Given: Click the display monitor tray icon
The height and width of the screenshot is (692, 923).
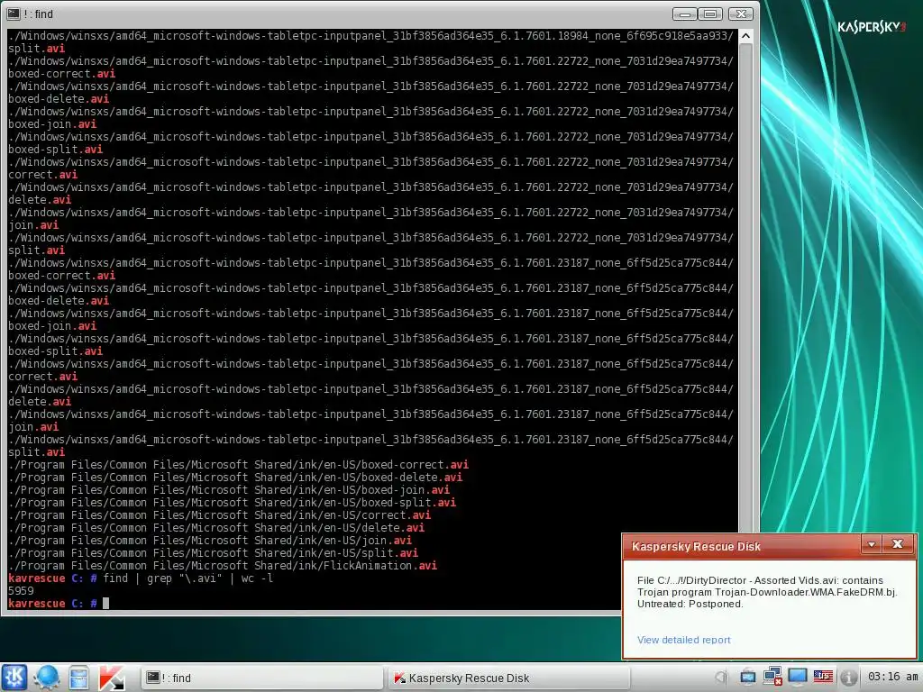Looking at the screenshot, I should point(798,677).
